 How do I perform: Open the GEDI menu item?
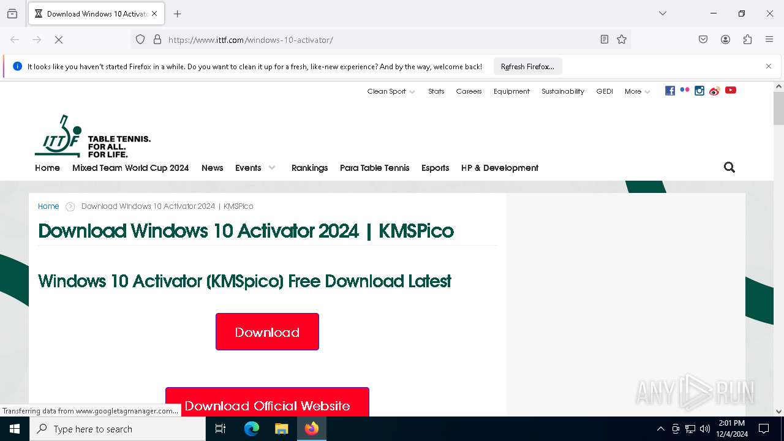tap(605, 91)
